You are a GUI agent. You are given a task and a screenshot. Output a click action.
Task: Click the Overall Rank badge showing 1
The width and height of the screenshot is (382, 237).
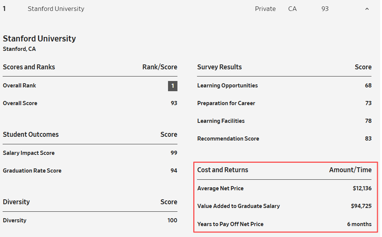pyautogui.click(x=173, y=86)
